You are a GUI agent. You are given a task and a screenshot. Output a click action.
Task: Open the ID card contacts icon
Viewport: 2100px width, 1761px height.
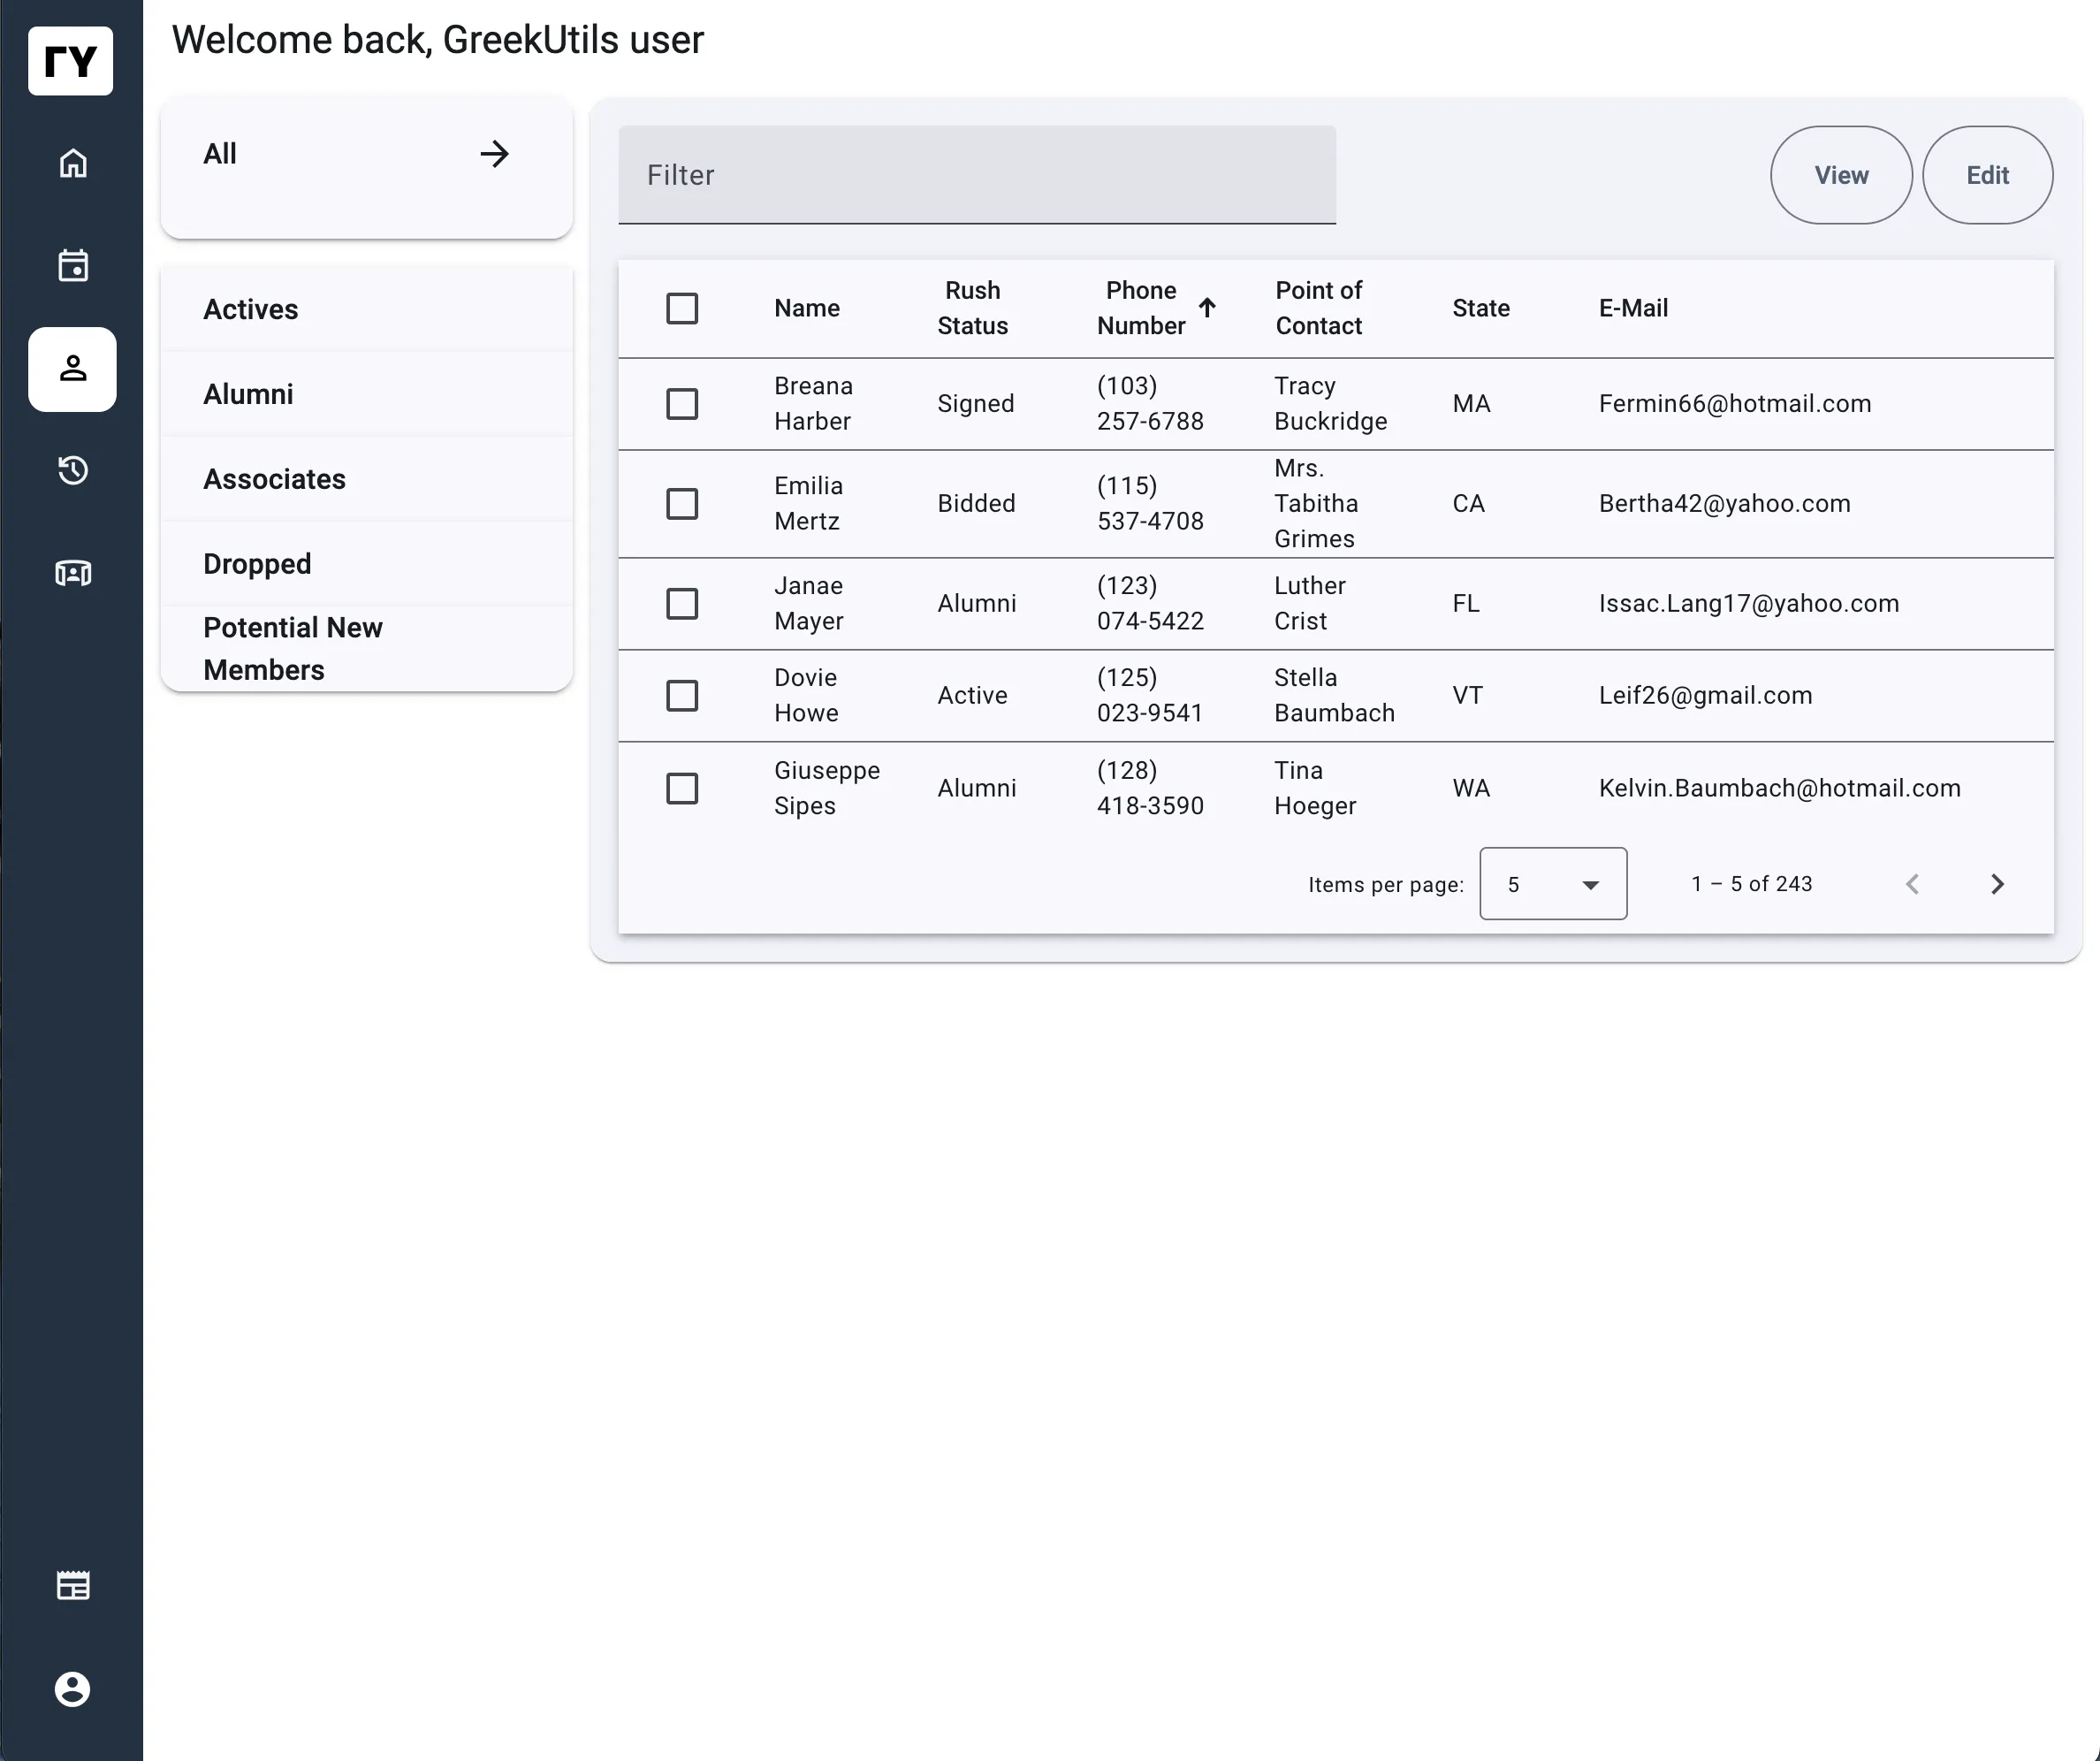point(73,573)
